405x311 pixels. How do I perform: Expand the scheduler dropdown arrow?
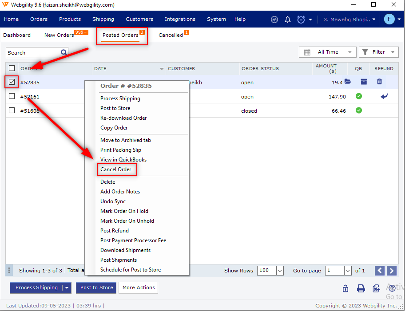310,20
